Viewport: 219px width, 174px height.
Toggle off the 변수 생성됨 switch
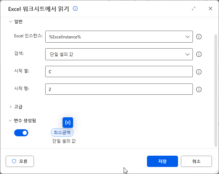pos(21,133)
